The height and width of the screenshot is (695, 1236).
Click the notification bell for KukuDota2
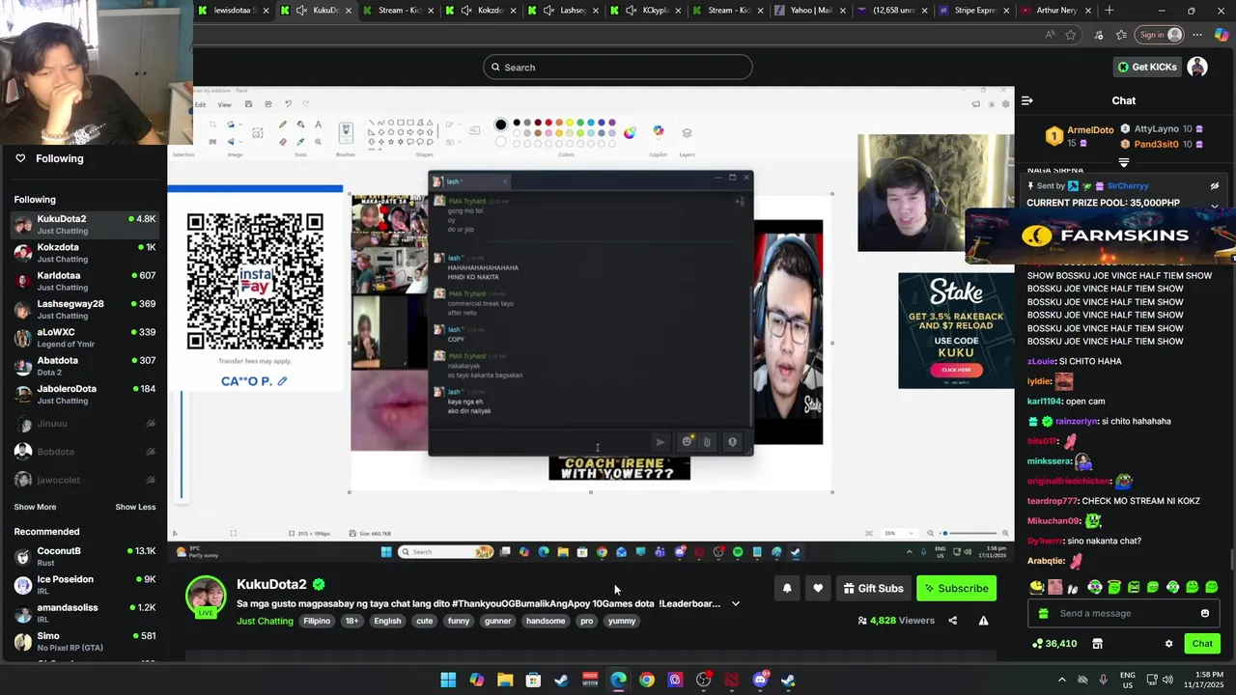pyautogui.click(x=787, y=588)
